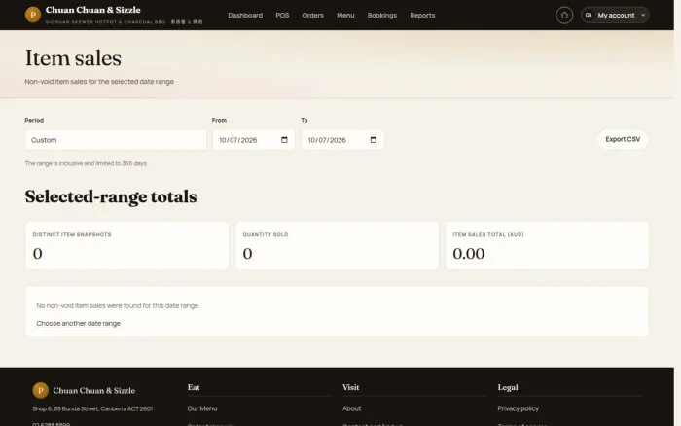The width and height of the screenshot is (681, 426).
Task: Click the Visit footer column heading
Action: 350,387
